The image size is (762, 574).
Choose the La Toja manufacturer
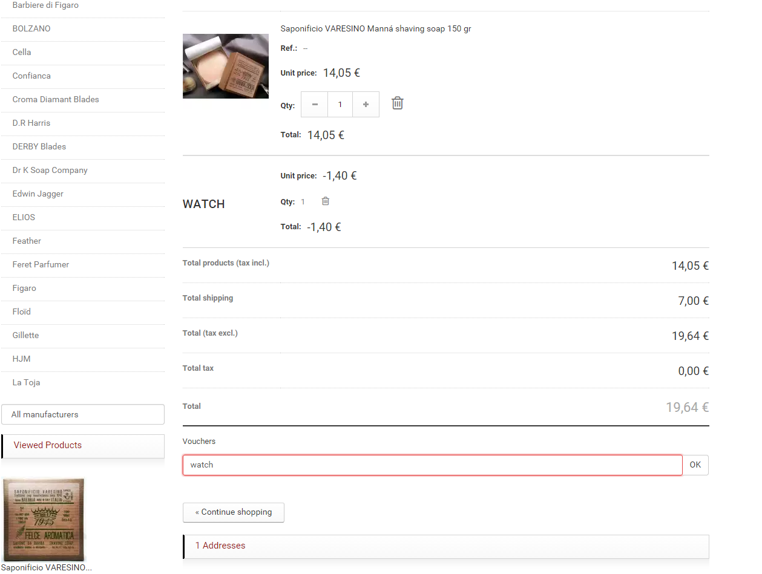tap(27, 383)
